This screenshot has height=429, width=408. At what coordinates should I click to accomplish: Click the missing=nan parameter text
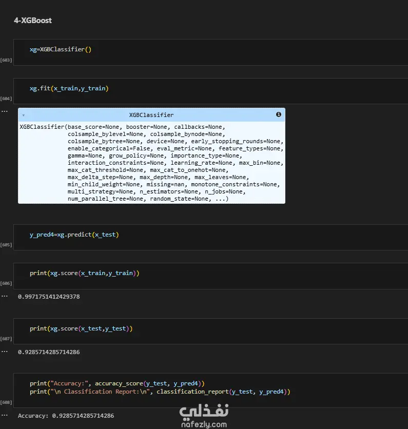[x=167, y=184]
